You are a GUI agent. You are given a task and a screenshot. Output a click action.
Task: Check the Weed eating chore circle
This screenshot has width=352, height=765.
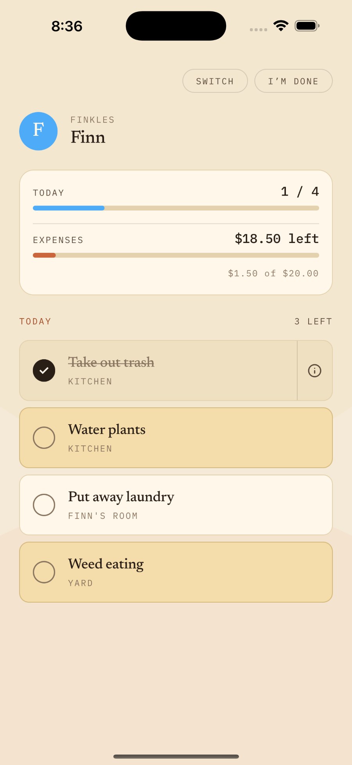tap(44, 572)
